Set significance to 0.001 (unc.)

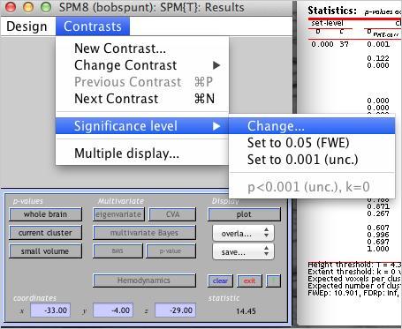[312, 160]
